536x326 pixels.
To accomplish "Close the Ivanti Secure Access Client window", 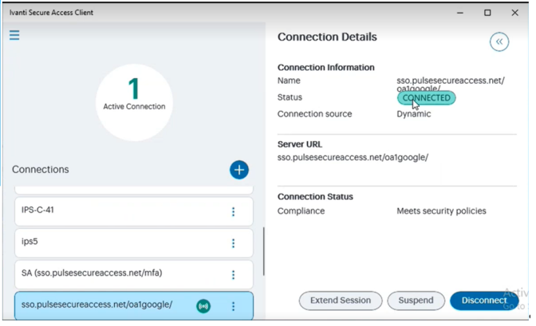I will [514, 13].
